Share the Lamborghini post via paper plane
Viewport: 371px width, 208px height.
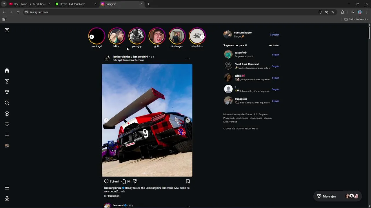point(135,181)
